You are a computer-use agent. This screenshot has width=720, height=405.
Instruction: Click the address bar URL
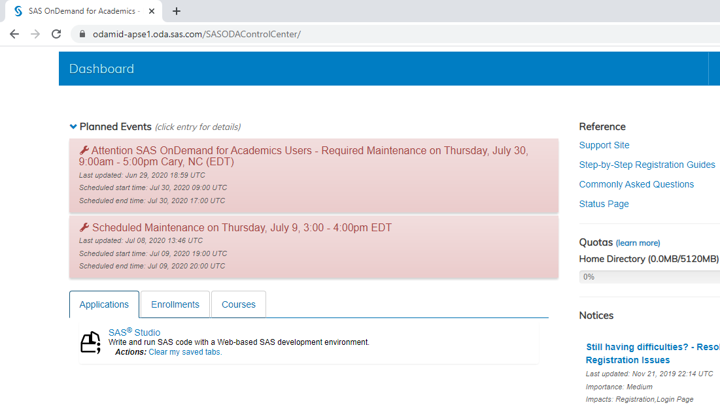(197, 34)
